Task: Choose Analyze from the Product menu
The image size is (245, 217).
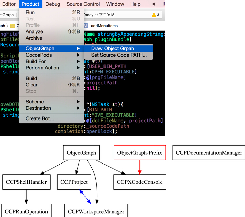Action: 34,31
